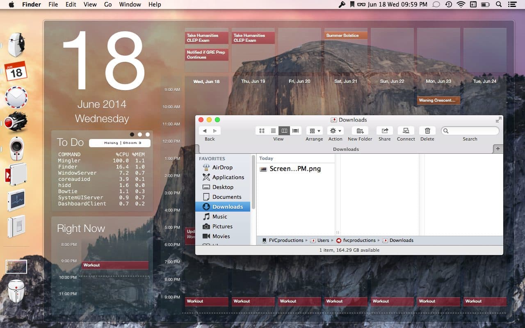The width and height of the screenshot is (525, 328).
Task: Click the Wi-Fi icon in menu bar
Action: click(x=461, y=5)
